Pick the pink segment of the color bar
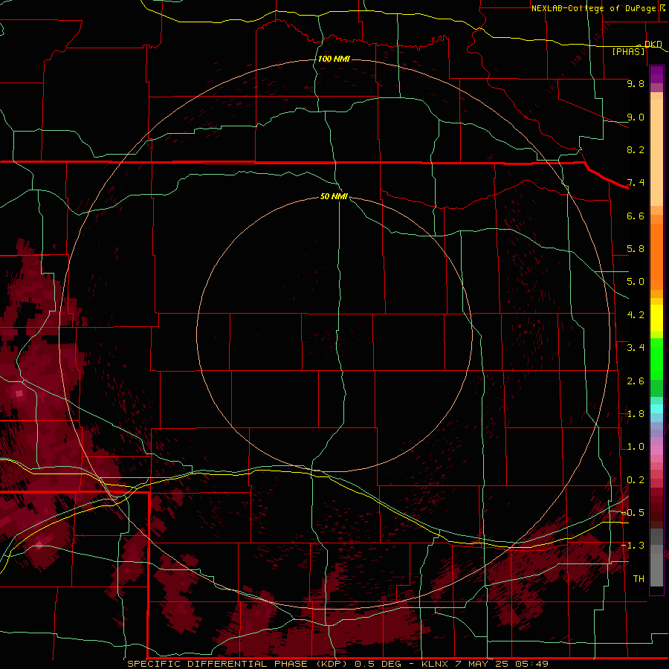This screenshot has height=669, width=669. click(656, 450)
